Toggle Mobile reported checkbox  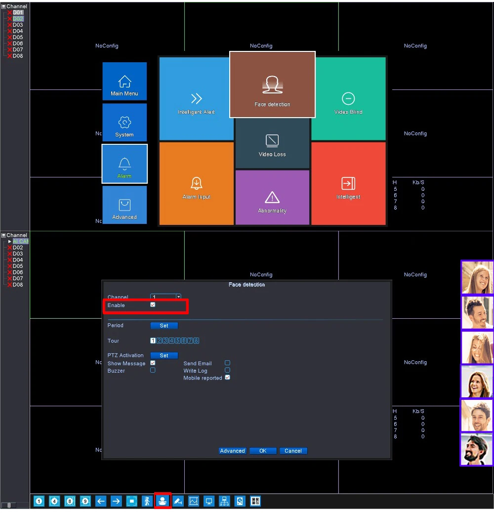pos(228,377)
